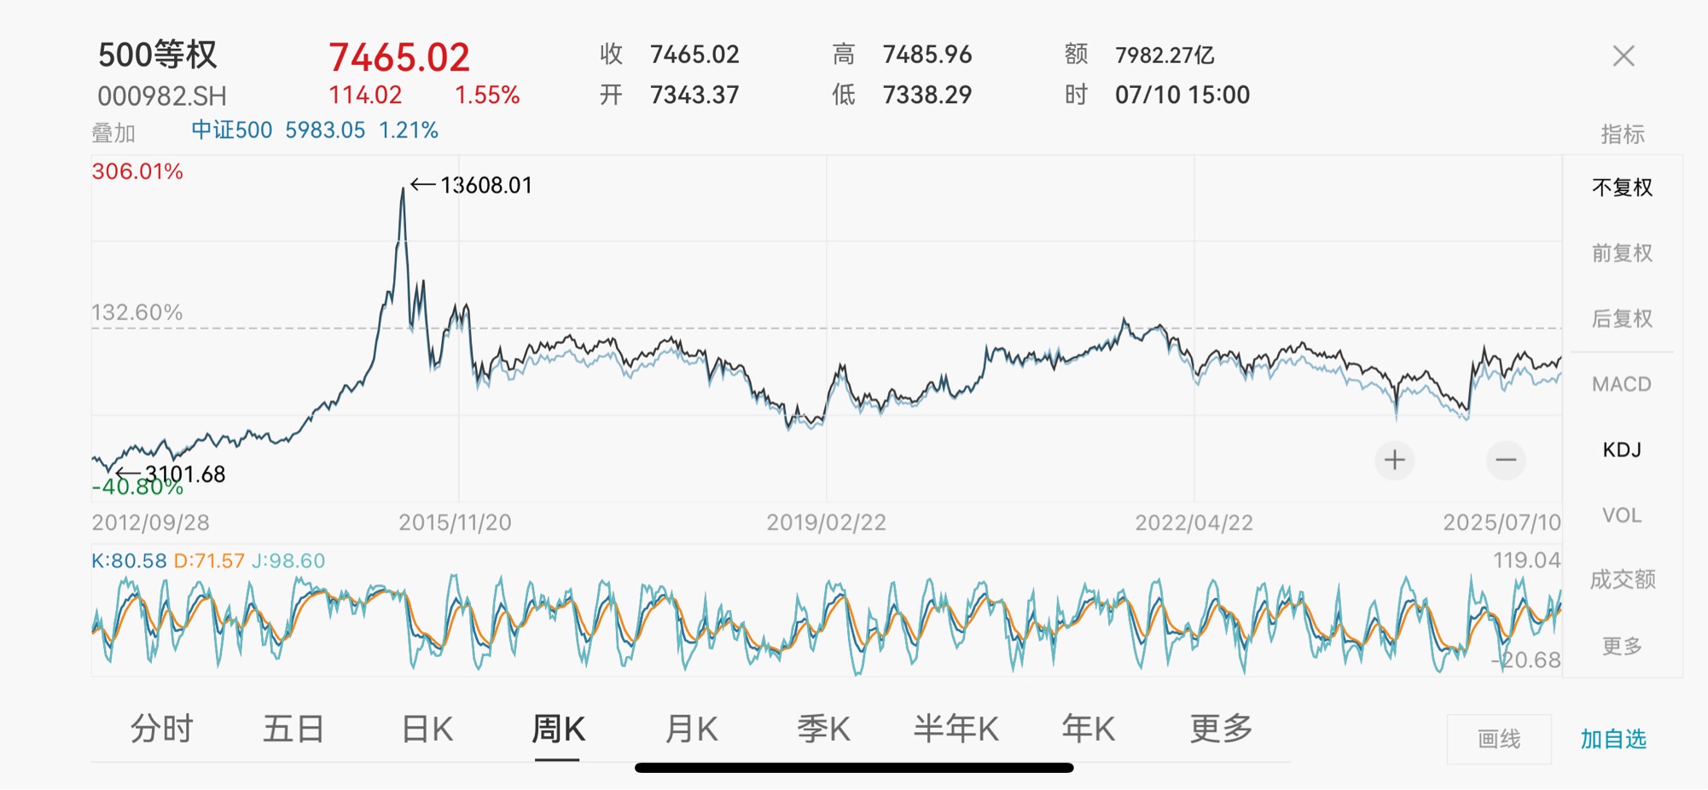Switch to 日K tab
The height and width of the screenshot is (790, 1708).
click(x=427, y=729)
